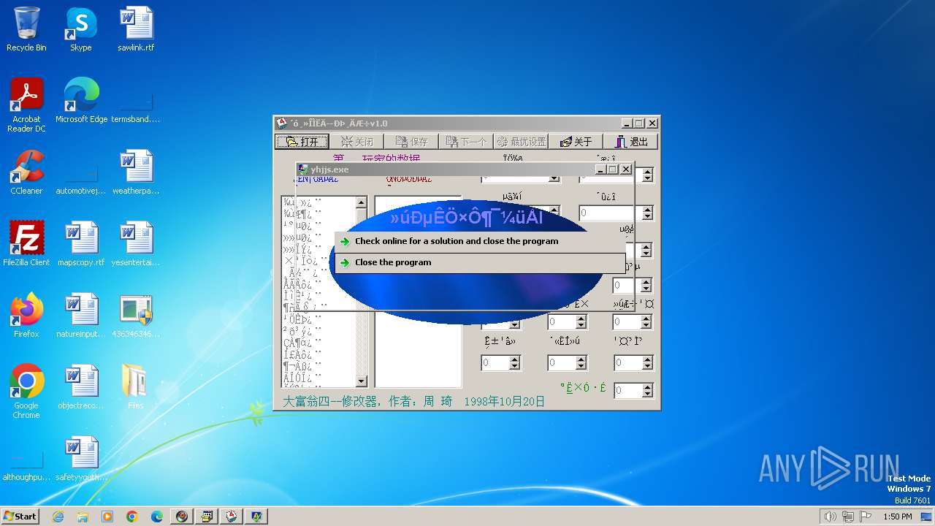
Task: Open the mapscopy.rtf document icon
Action: [x=81, y=244]
